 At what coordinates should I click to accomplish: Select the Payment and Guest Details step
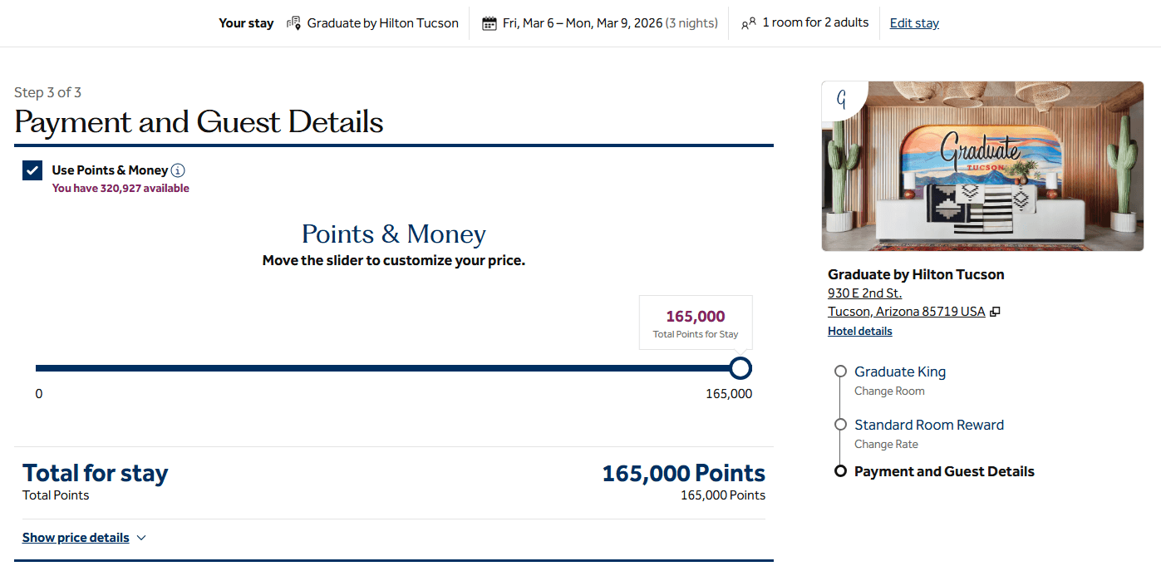[x=944, y=471]
